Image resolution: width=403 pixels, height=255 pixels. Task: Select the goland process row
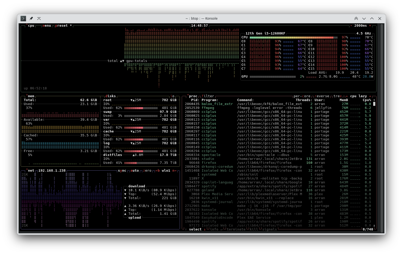click(x=278, y=190)
